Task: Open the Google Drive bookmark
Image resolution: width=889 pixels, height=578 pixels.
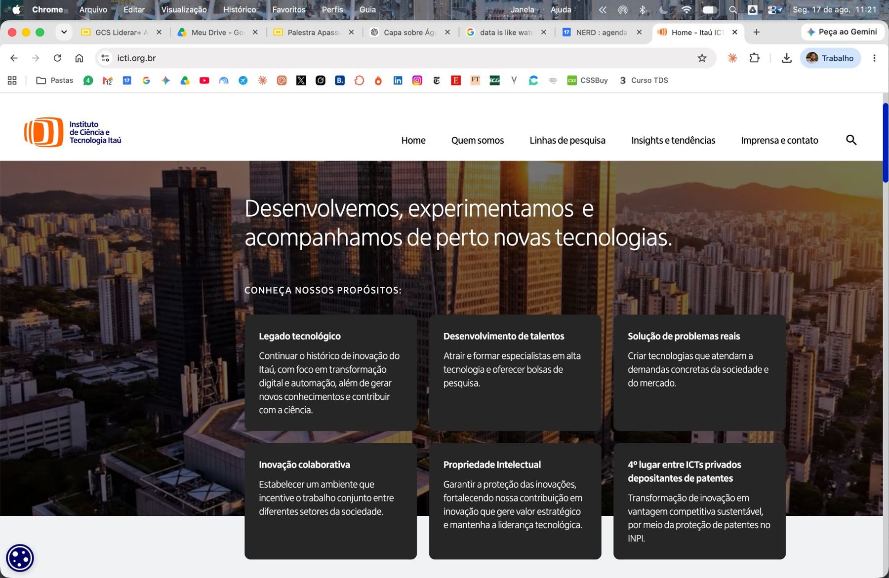Action: [185, 80]
